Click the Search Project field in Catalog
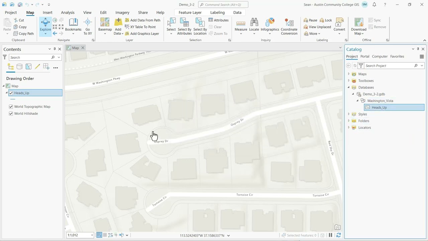 coord(389,66)
